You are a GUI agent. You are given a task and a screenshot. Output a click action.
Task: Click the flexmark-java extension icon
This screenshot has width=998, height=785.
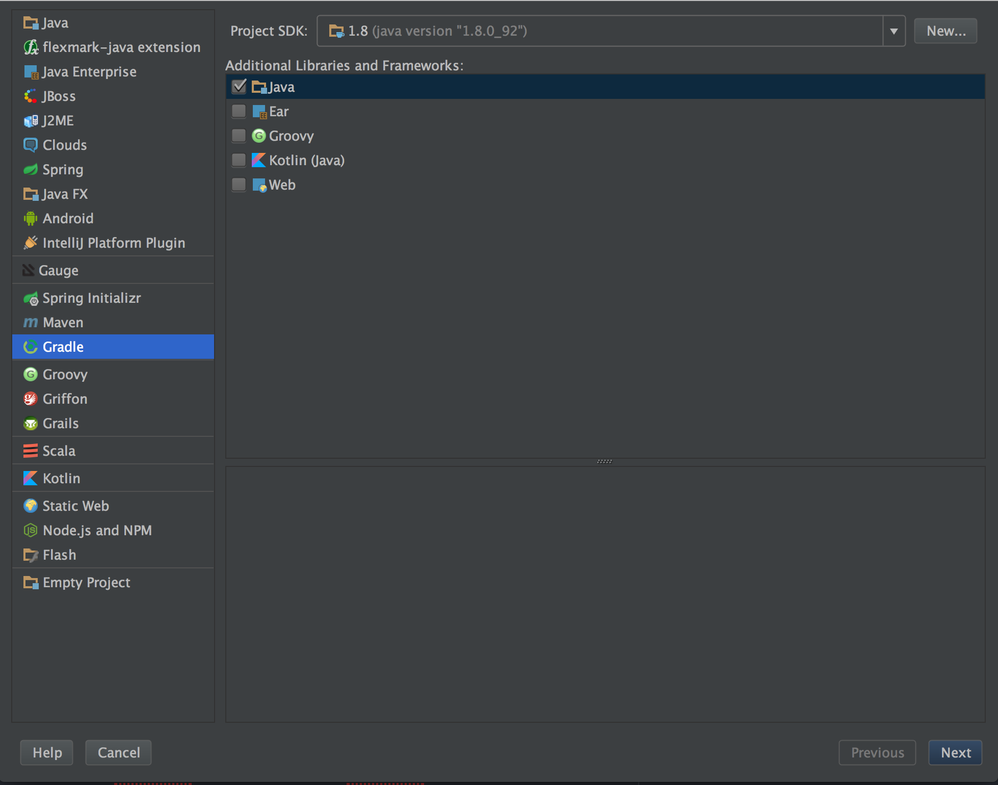[x=31, y=47]
